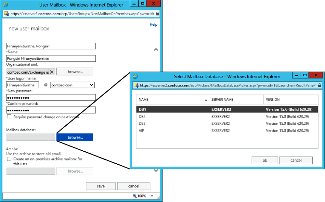This screenshot has height=202, width=325.
Task: Minimize the User Mailbox window
Action: click(134, 4)
